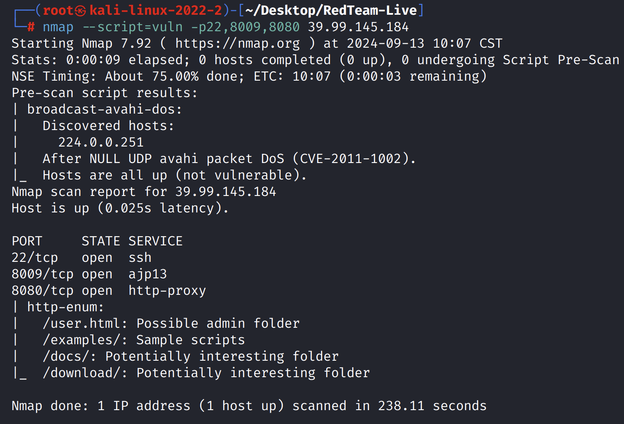624x424 pixels.
Task: Click the ~/Desktop/RedTeam-Live directory path
Action: 331,10
